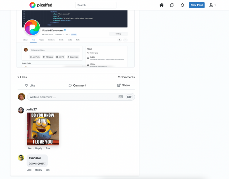Image resolution: width=229 pixels, height=179 pixels.
Task: Open the jodie27 username link
Action: click(32, 110)
